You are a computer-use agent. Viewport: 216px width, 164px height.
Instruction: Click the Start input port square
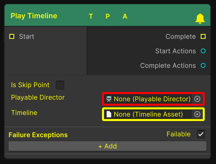[12, 37]
